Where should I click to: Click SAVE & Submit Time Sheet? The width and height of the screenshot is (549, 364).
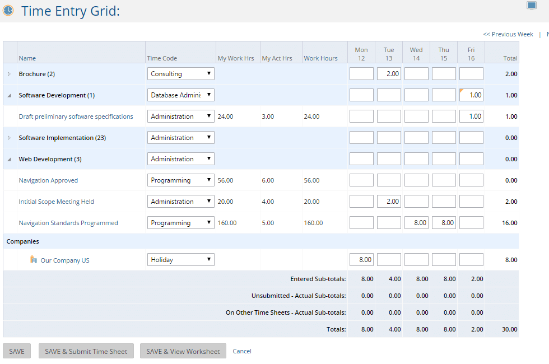point(86,351)
